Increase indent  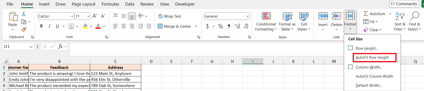coord(149,26)
